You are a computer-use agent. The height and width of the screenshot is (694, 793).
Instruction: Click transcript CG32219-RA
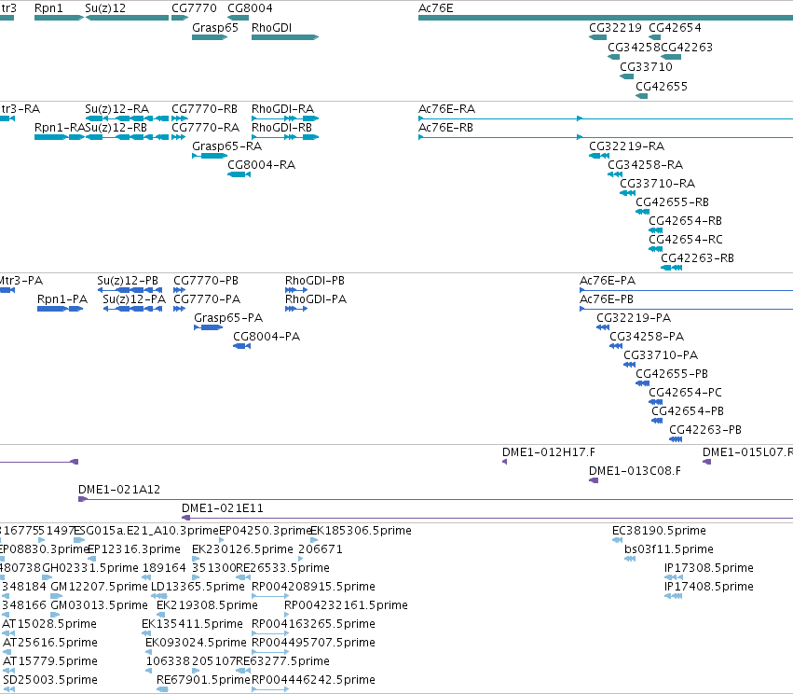point(626,146)
